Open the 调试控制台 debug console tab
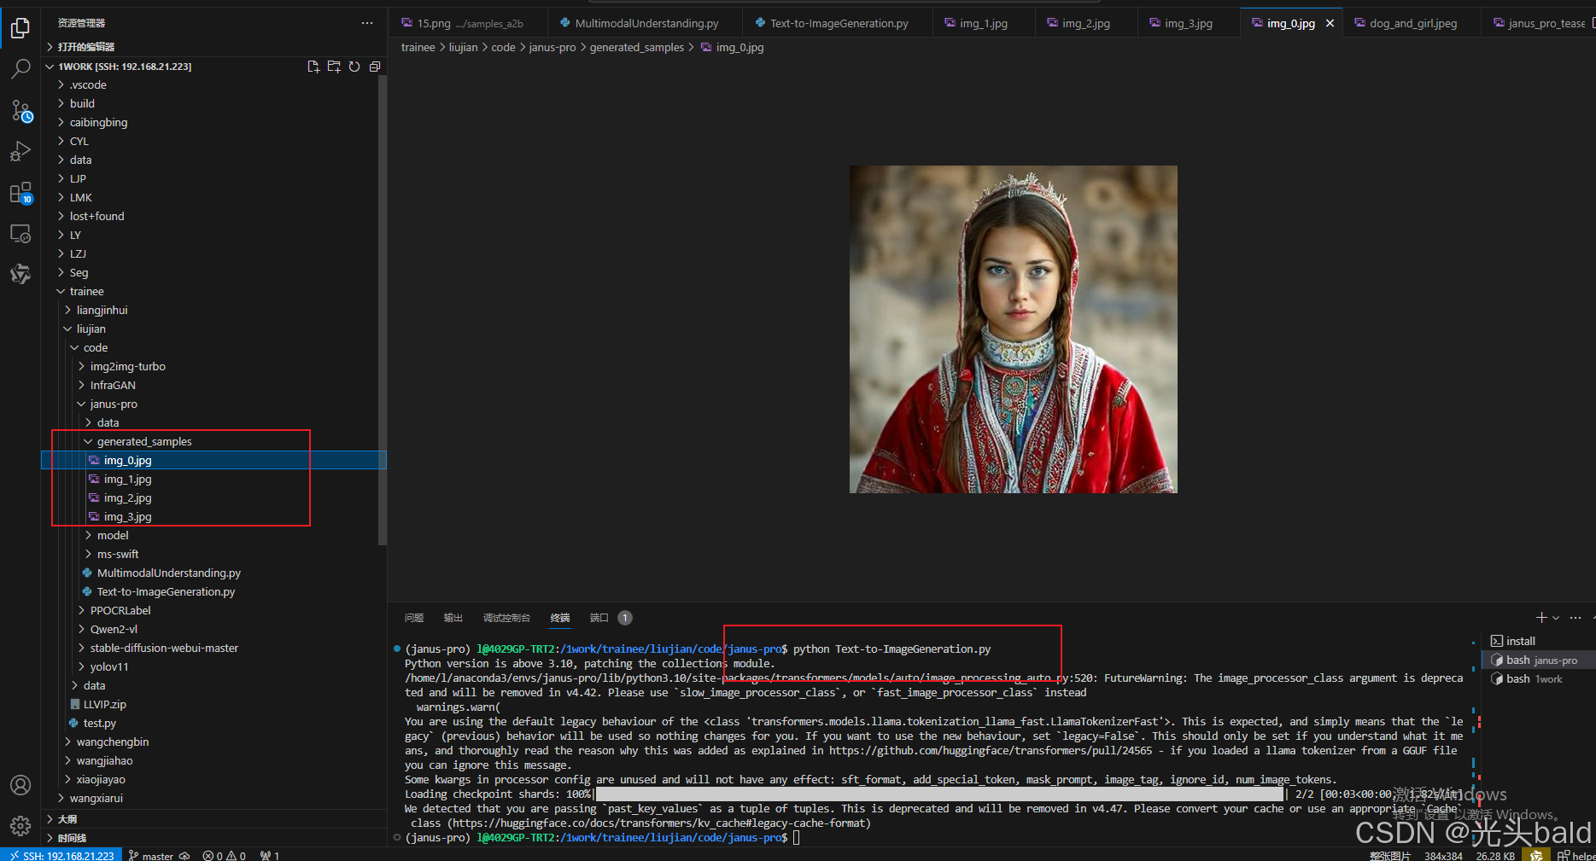Viewport: 1596px width, 861px height. click(506, 618)
